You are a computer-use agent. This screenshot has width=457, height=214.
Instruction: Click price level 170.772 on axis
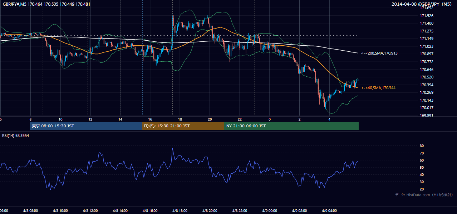(x=426, y=62)
